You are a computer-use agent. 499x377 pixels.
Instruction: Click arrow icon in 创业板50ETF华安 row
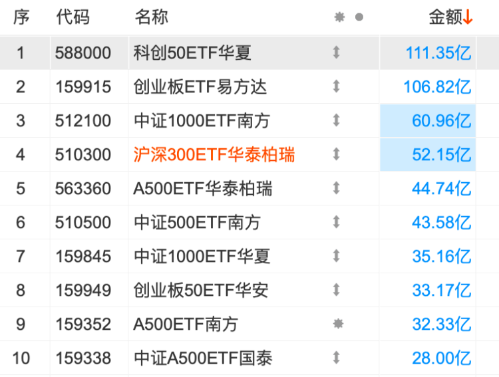click(337, 290)
